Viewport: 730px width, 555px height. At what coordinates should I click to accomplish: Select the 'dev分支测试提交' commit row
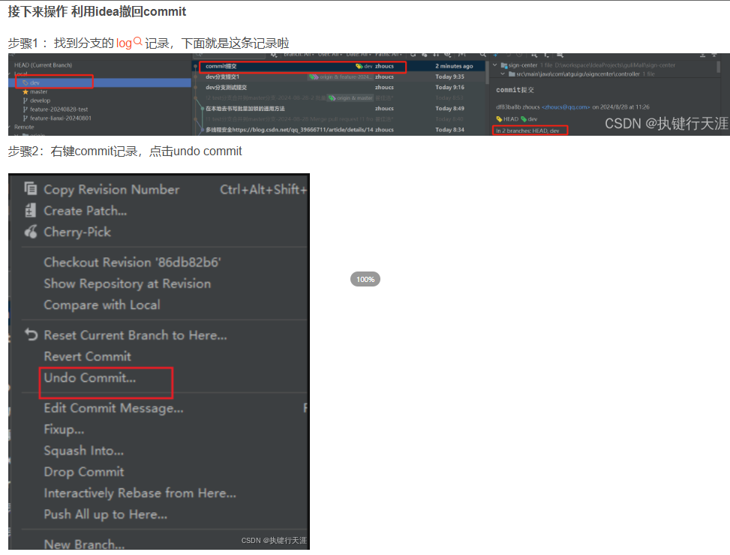tap(225, 87)
